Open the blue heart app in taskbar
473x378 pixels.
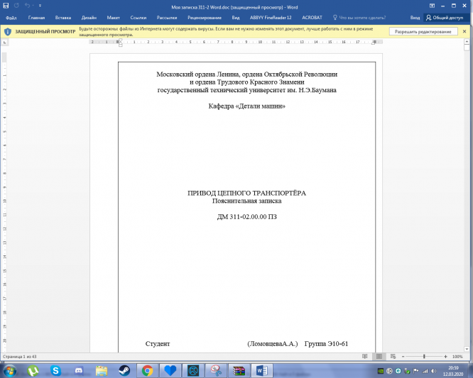170,370
